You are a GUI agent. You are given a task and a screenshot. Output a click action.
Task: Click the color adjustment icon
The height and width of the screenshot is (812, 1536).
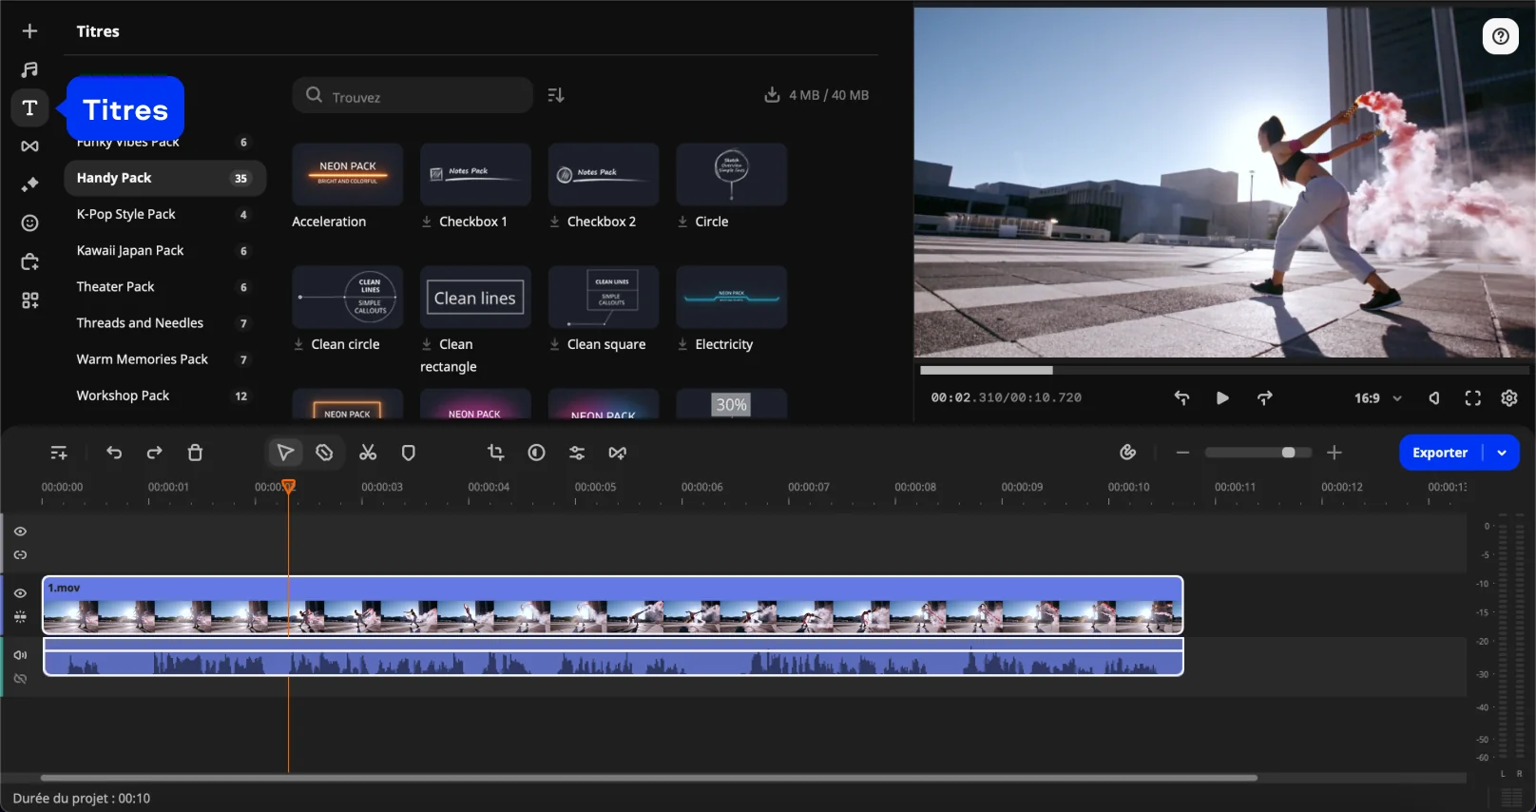pos(536,453)
